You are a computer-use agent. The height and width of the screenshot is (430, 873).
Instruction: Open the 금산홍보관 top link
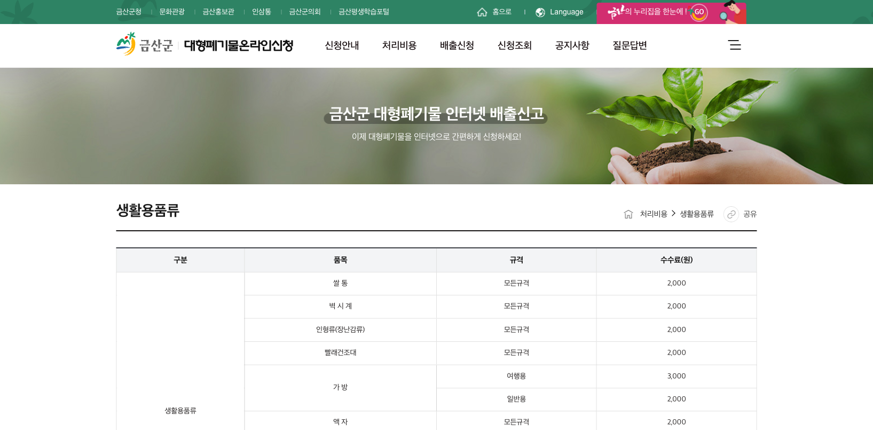(218, 12)
